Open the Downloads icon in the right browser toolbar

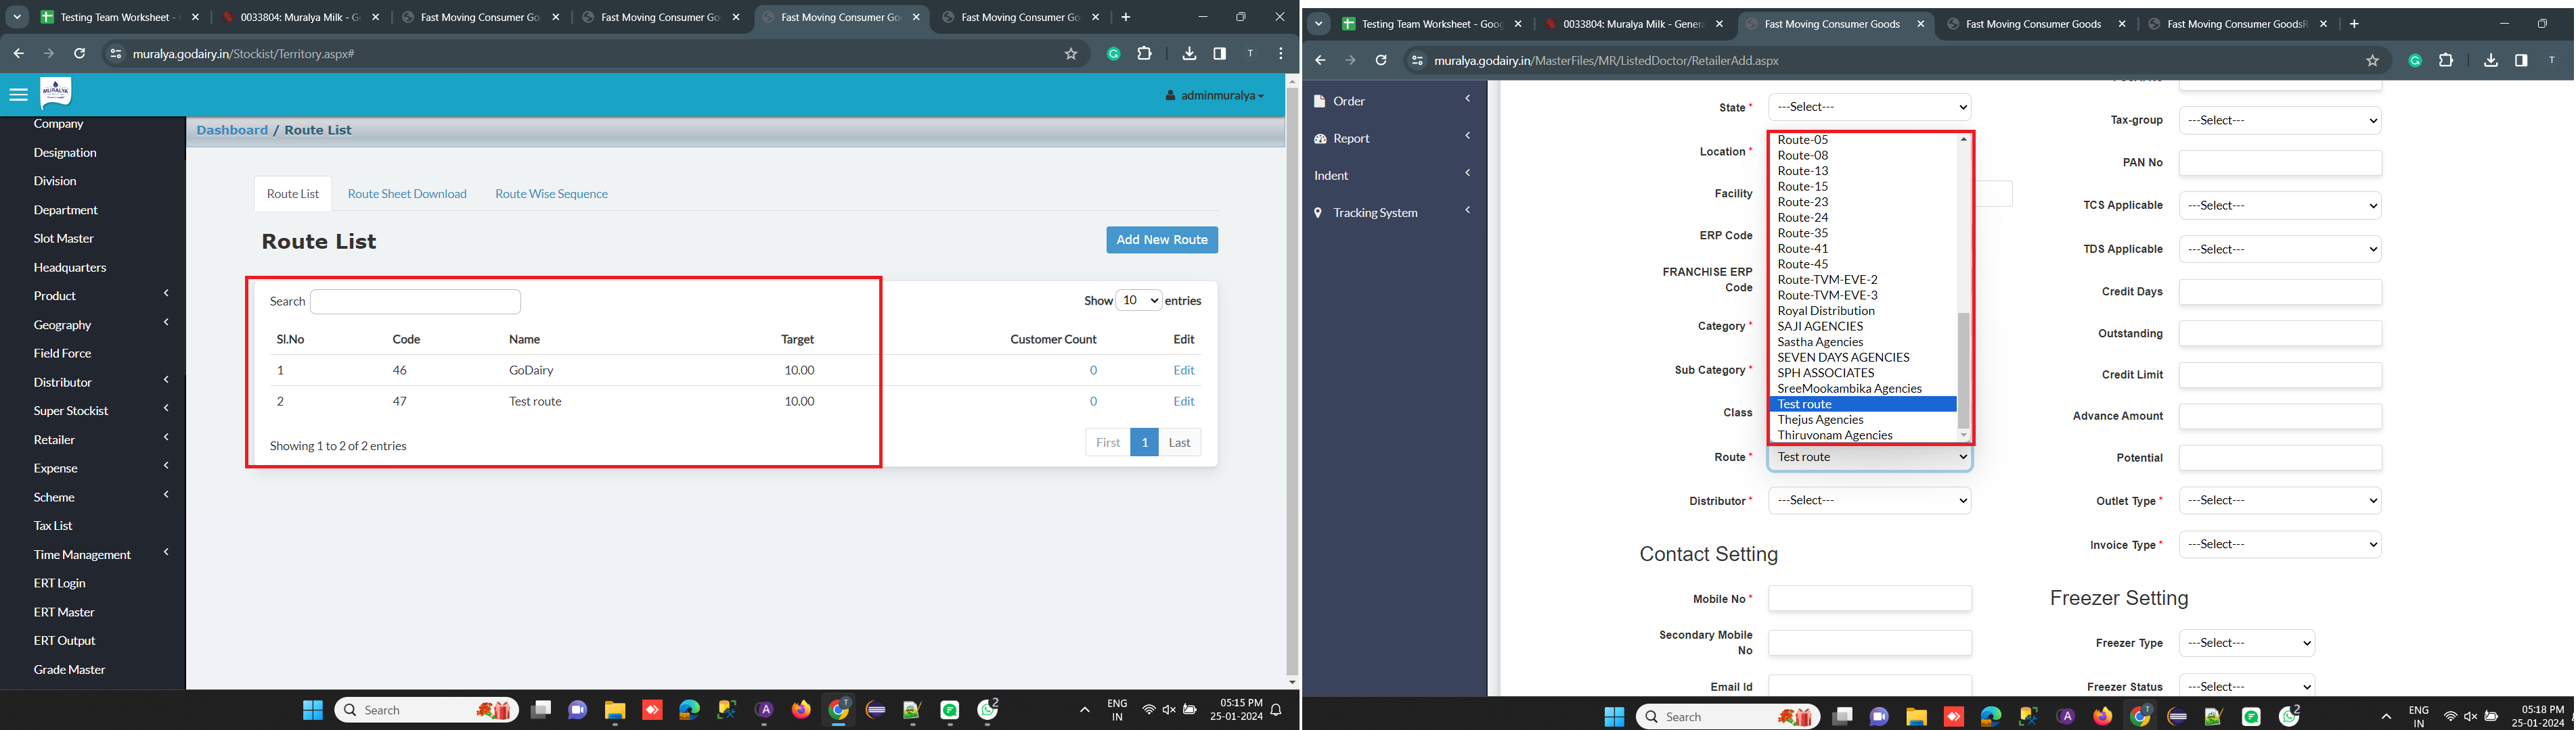pyautogui.click(x=2490, y=61)
